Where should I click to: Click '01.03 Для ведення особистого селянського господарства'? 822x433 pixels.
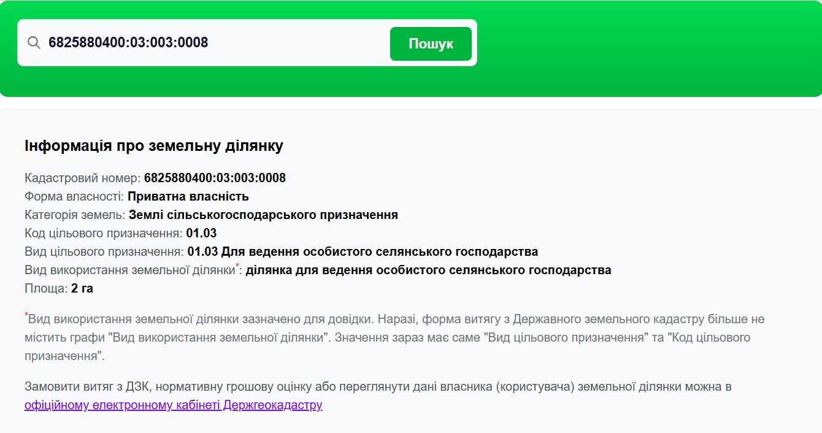pyautogui.click(x=363, y=252)
